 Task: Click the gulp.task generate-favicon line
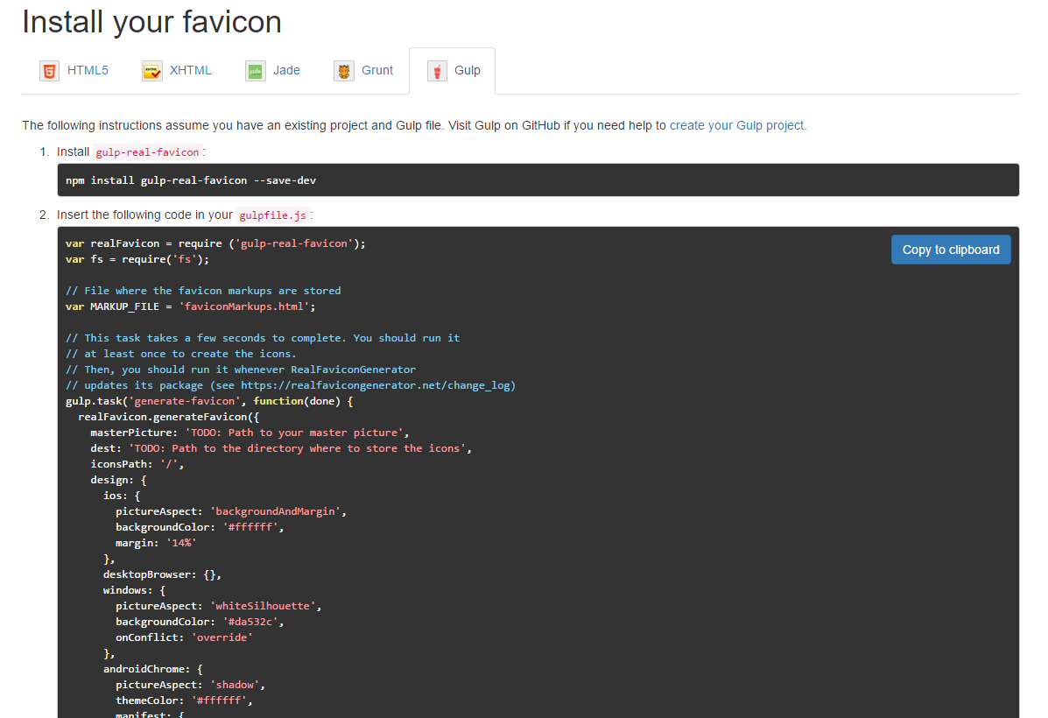pyautogui.click(x=209, y=401)
